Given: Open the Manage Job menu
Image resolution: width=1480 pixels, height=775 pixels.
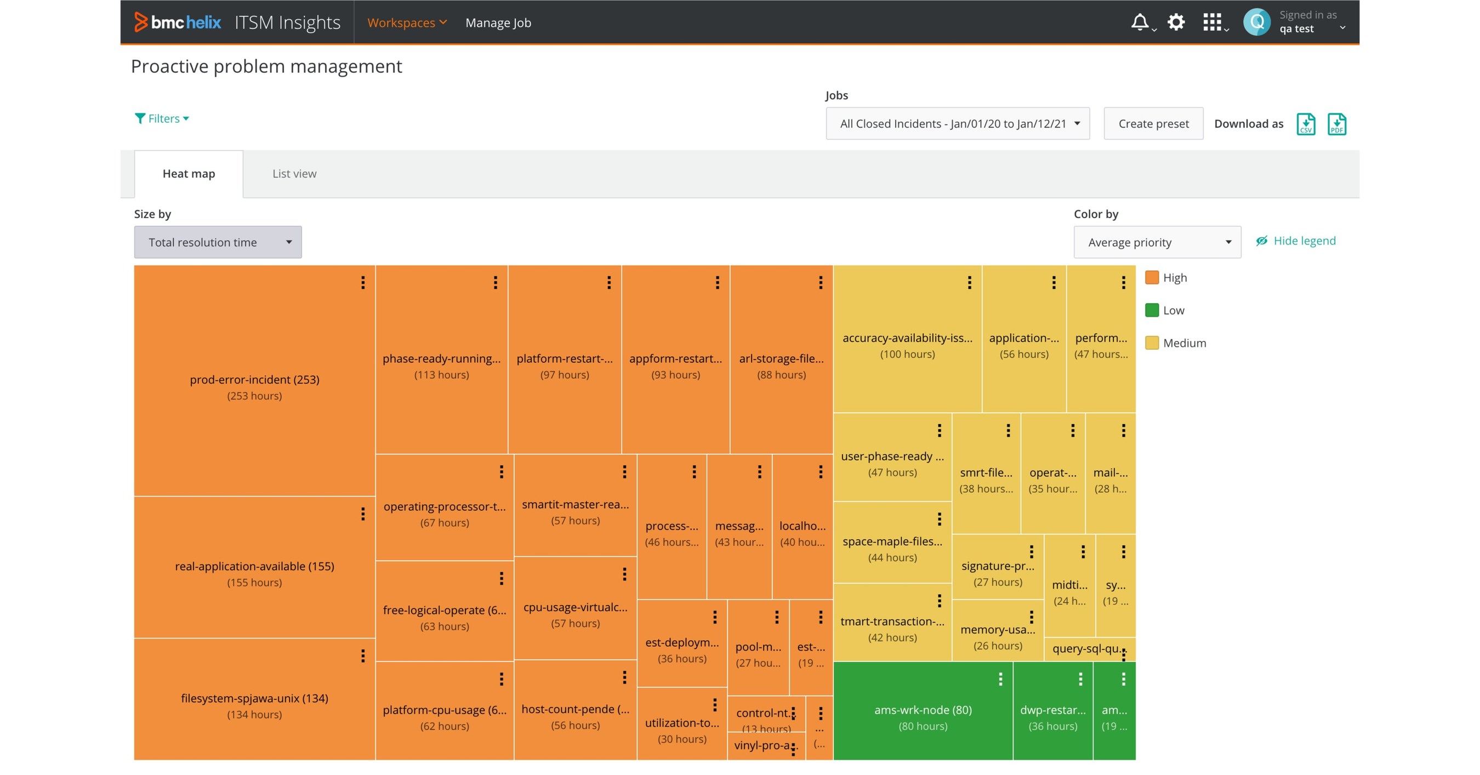Looking at the screenshot, I should click(498, 22).
